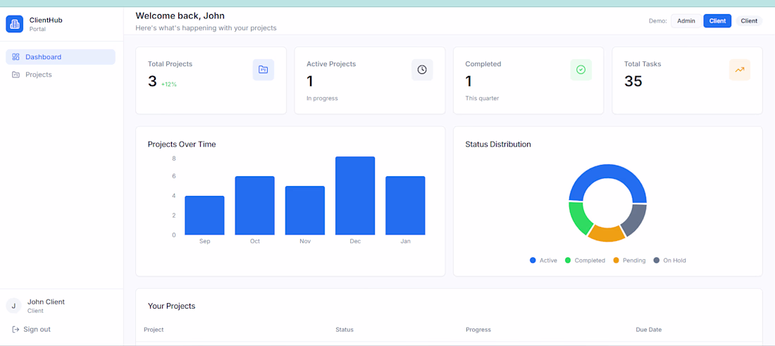Image resolution: width=775 pixels, height=346 pixels.
Task: Toggle the On Hold legend entry
Action: click(x=670, y=261)
